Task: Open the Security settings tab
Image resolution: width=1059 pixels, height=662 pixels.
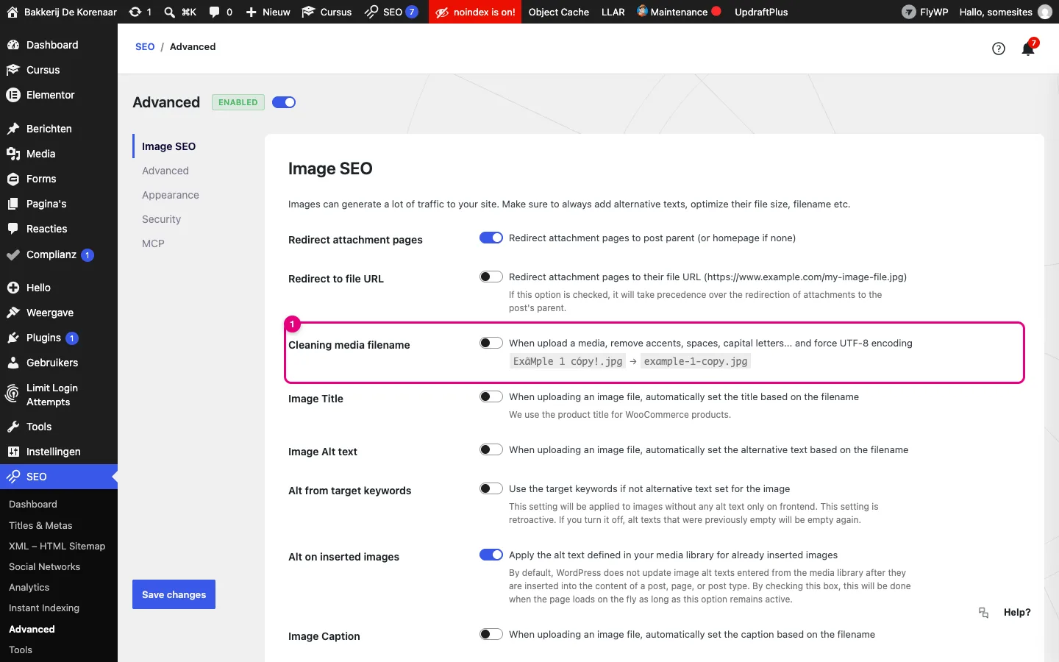Action: [x=161, y=219]
